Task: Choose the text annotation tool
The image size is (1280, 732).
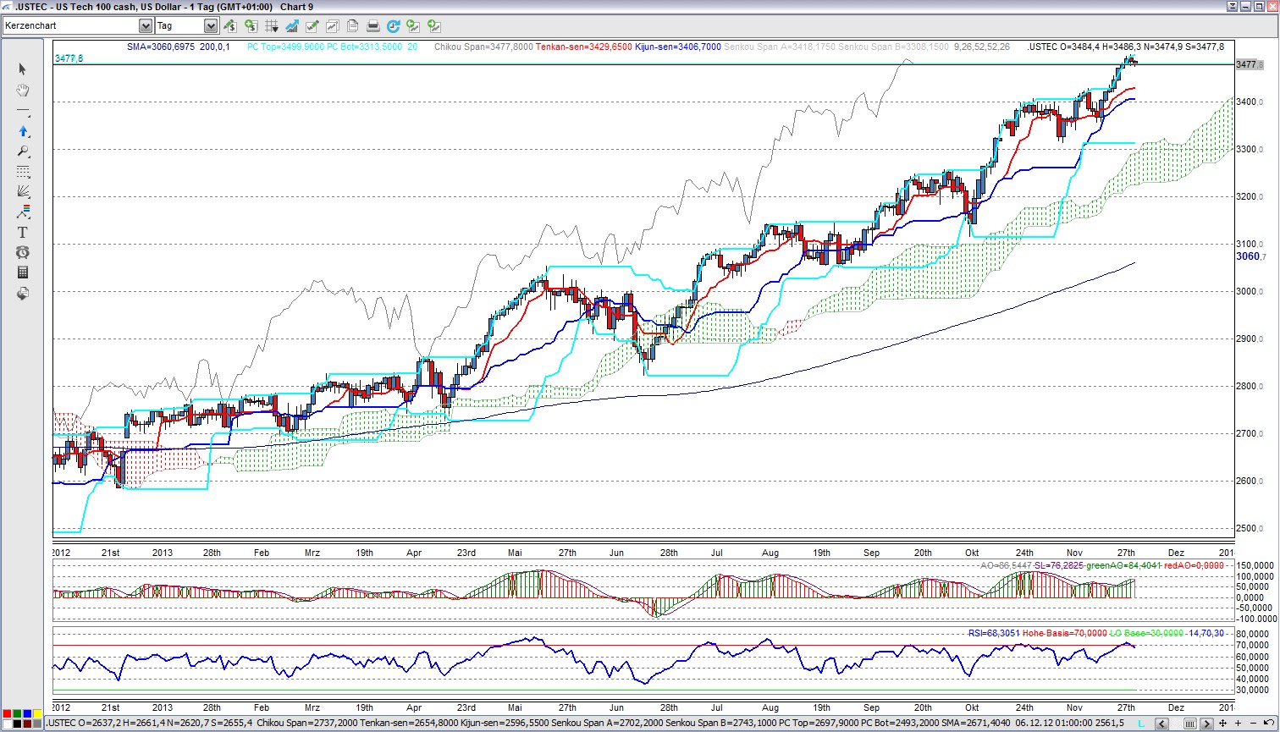Action: pyautogui.click(x=23, y=232)
